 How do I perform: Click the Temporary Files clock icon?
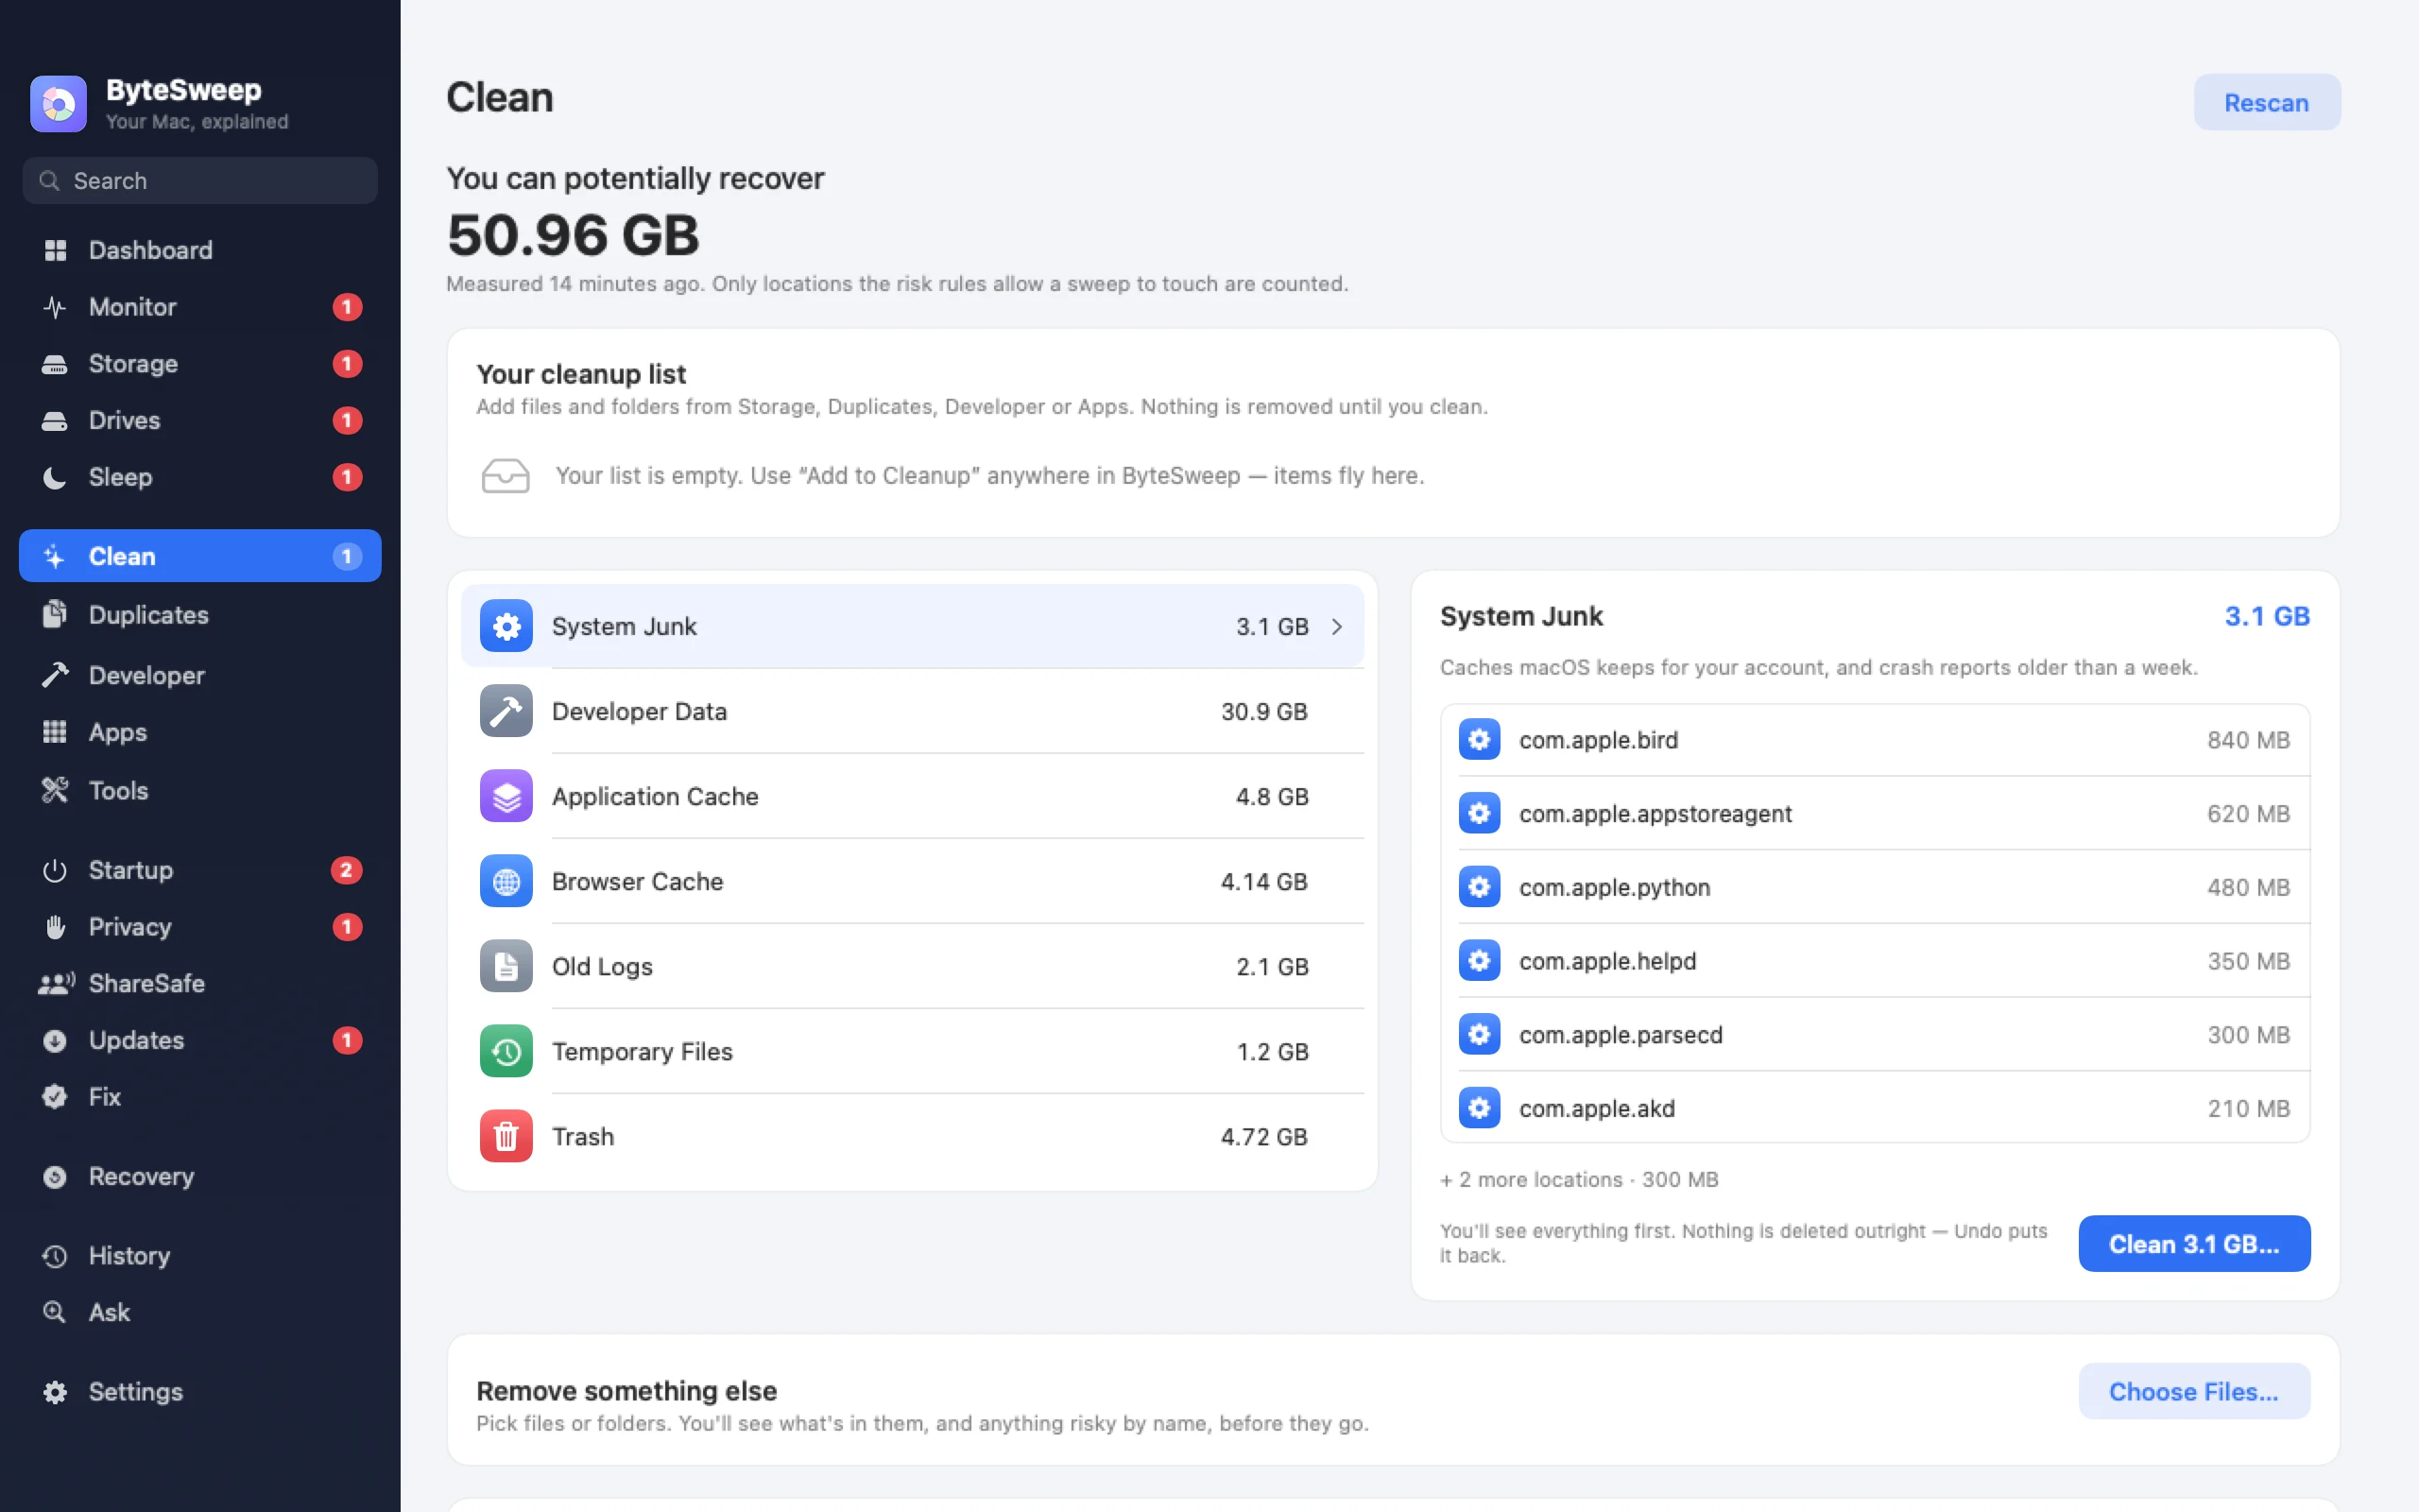(506, 1051)
